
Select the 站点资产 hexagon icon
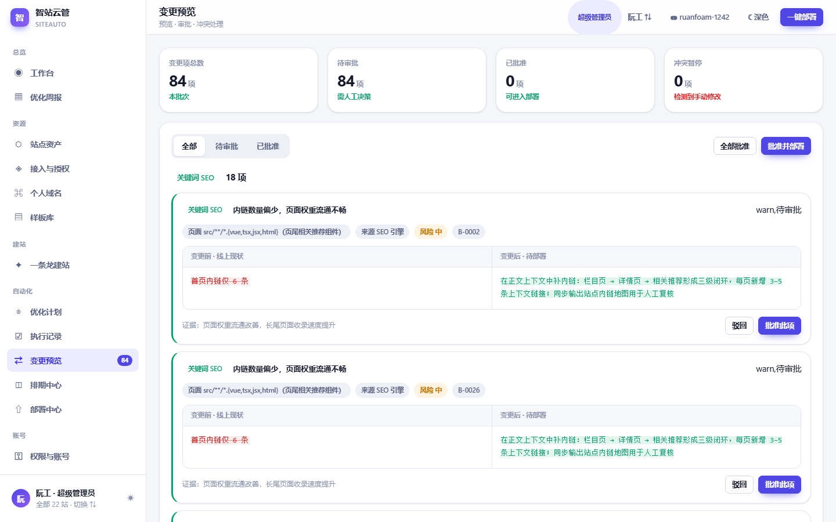click(x=19, y=144)
